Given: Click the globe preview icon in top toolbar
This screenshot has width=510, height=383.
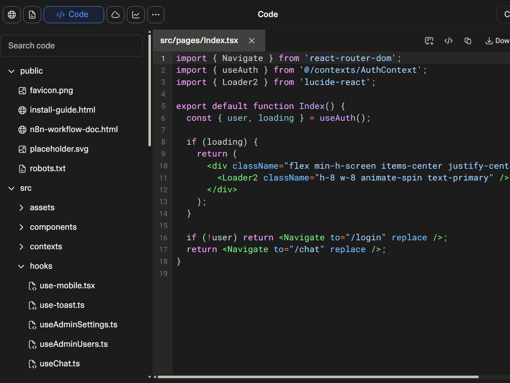Looking at the screenshot, I should coord(12,15).
